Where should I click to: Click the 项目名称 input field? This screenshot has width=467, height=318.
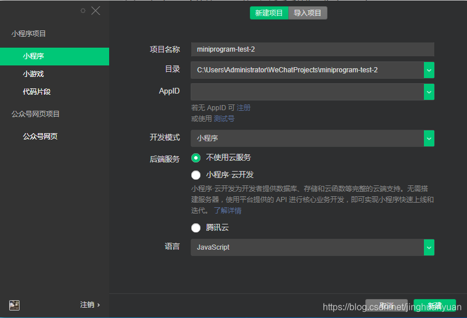(x=312, y=49)
